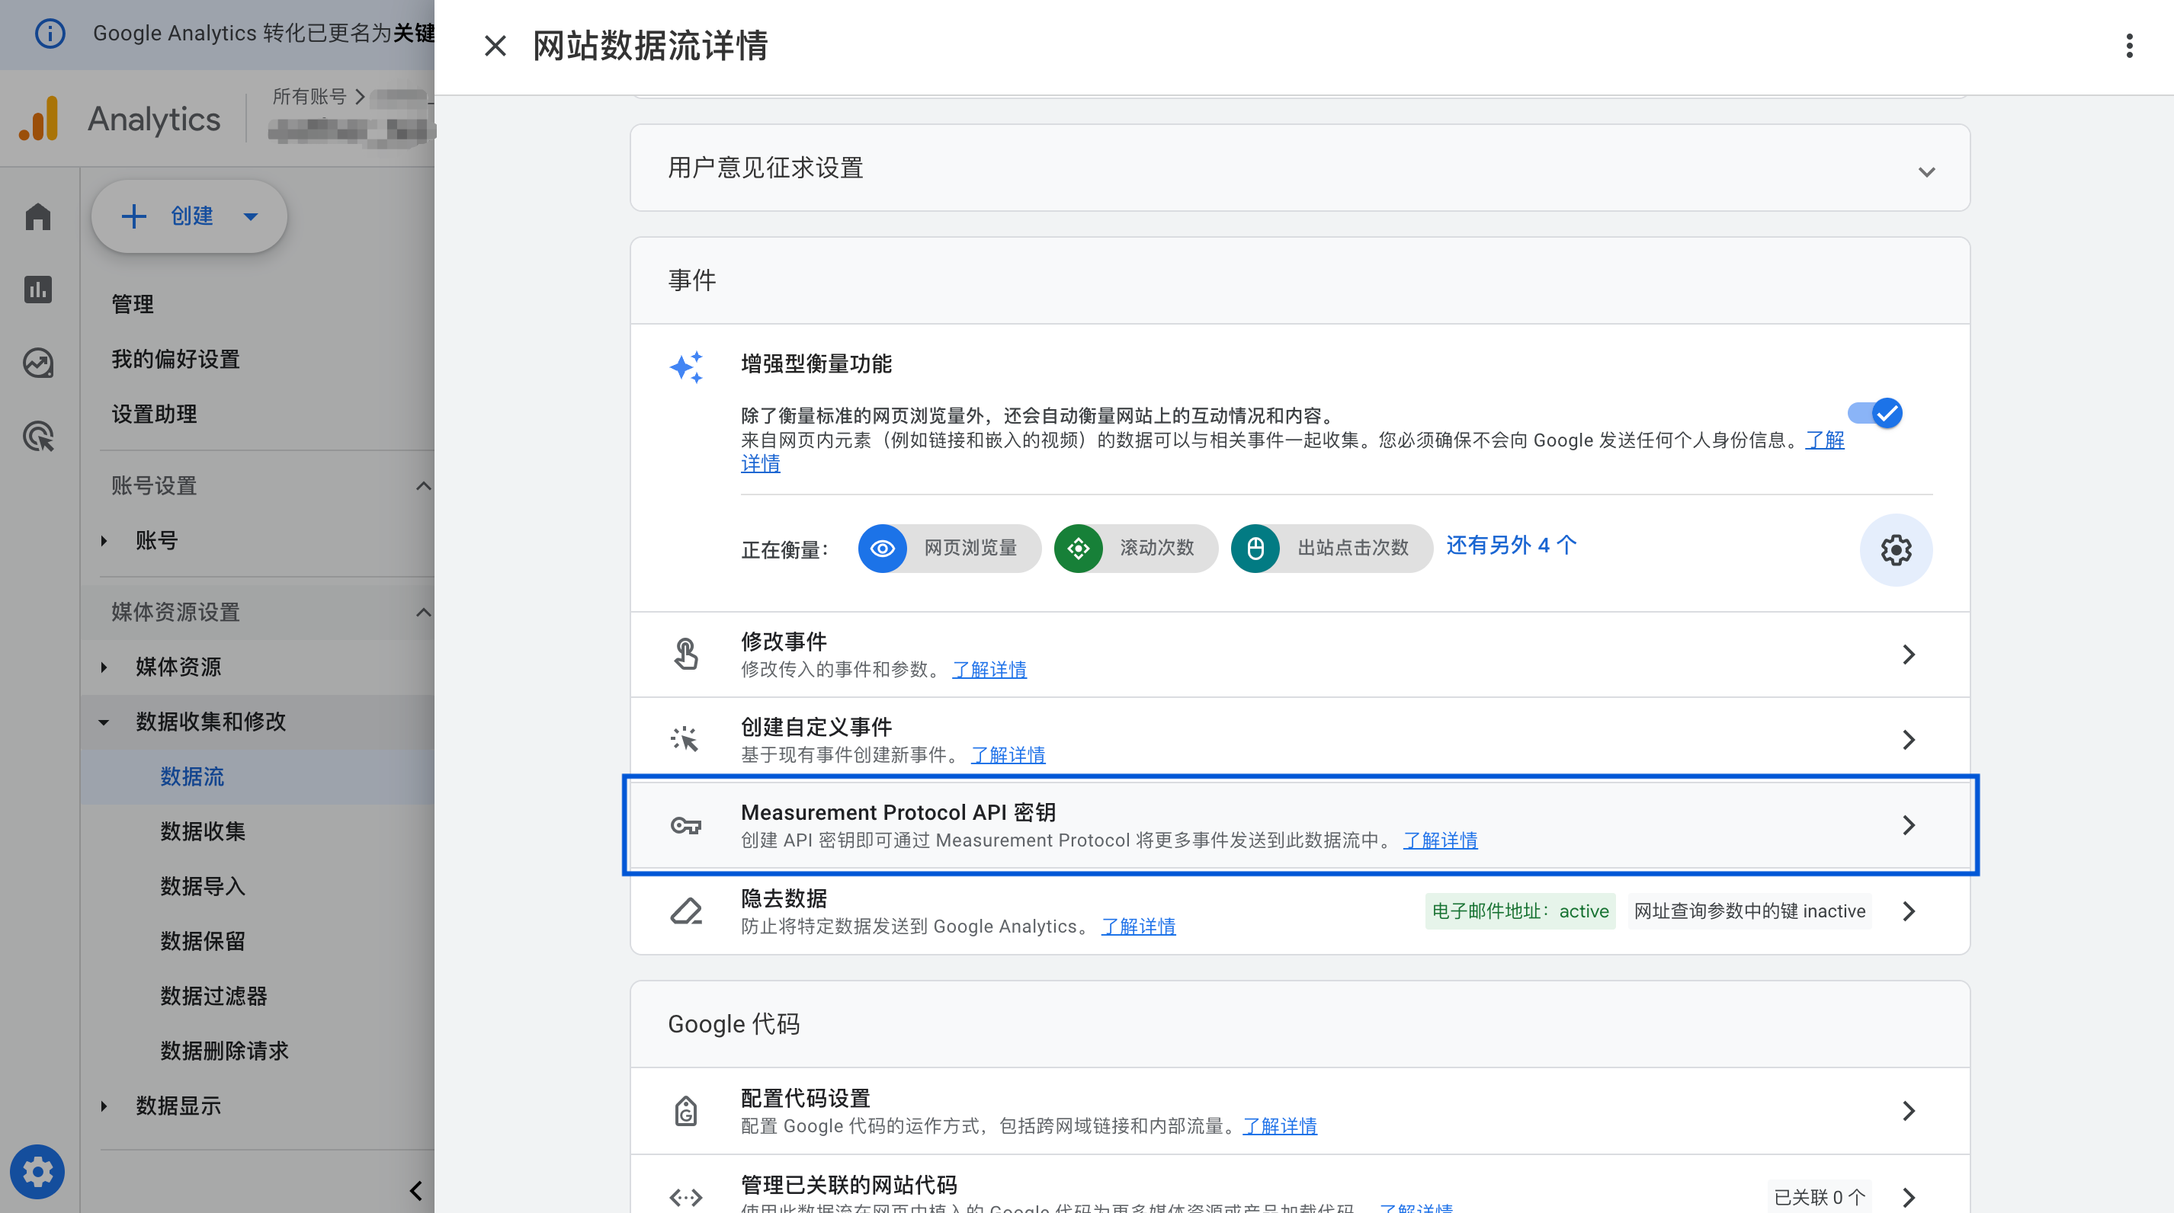Select 数据保留 in the sidebar

pos(203,940)
